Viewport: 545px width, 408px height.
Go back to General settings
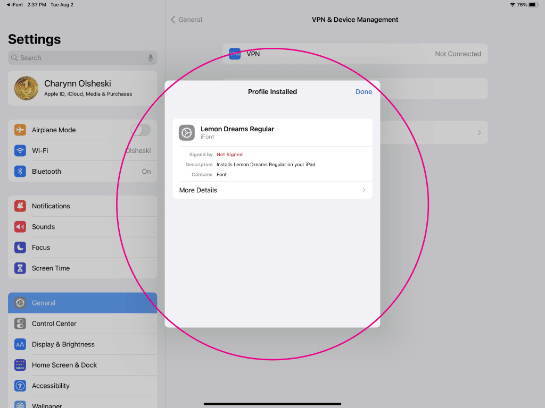186,20
